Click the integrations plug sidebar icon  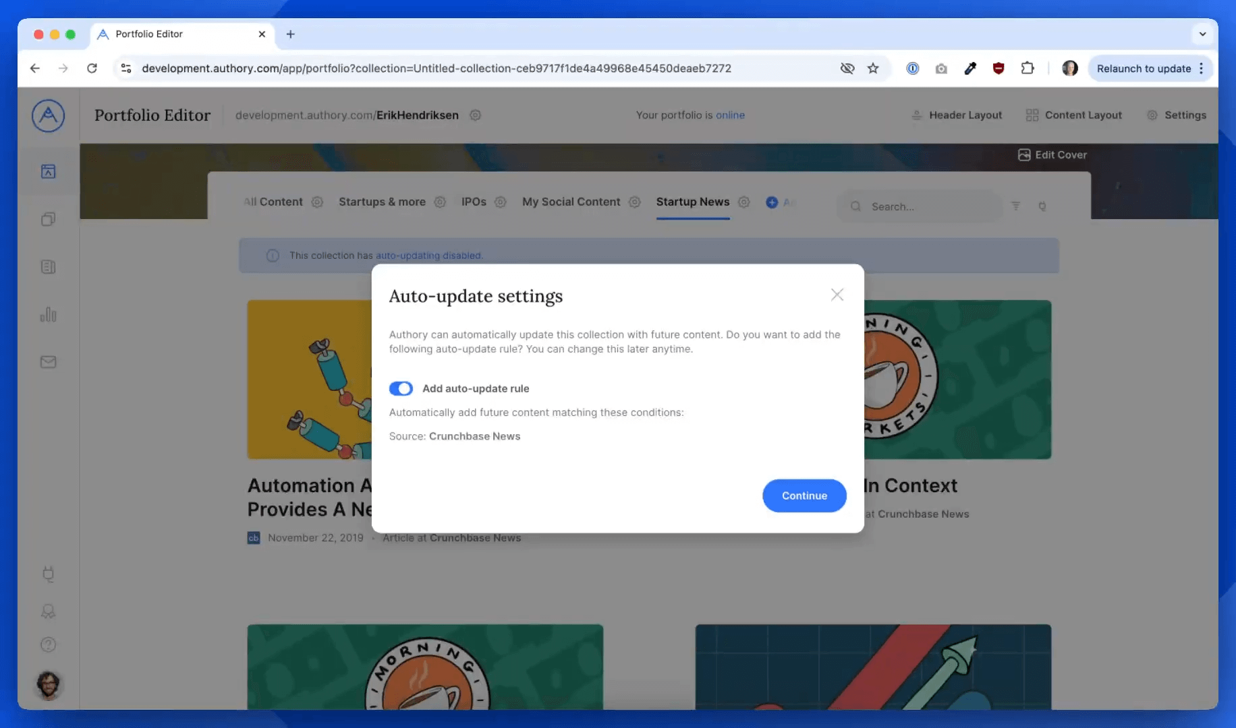click(x=48, y=574)
